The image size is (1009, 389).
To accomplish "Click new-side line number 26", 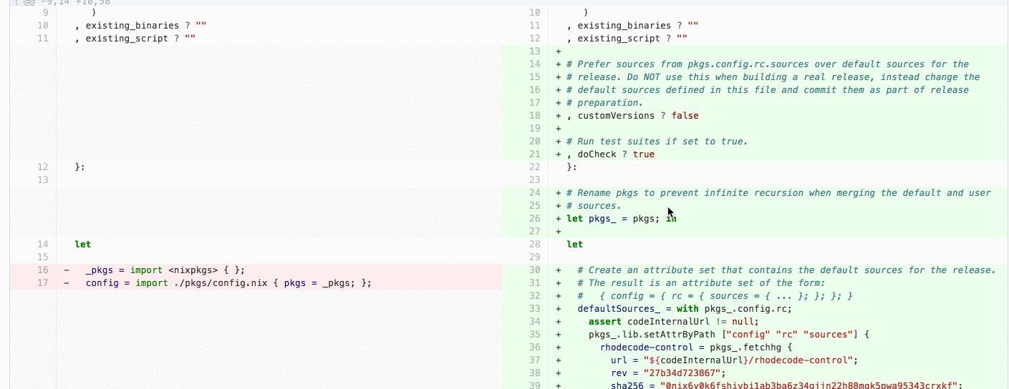I will tap(534, 219).
